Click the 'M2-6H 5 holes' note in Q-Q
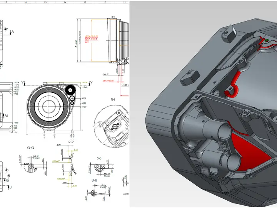 (x=37, y=157)
